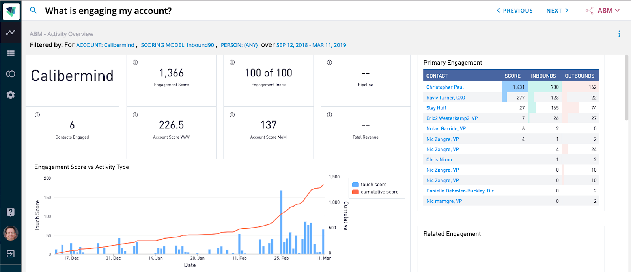This screenshot has height=272, width=631.
Task: Toggle the touch score legend series
Action: click(370, 184)
